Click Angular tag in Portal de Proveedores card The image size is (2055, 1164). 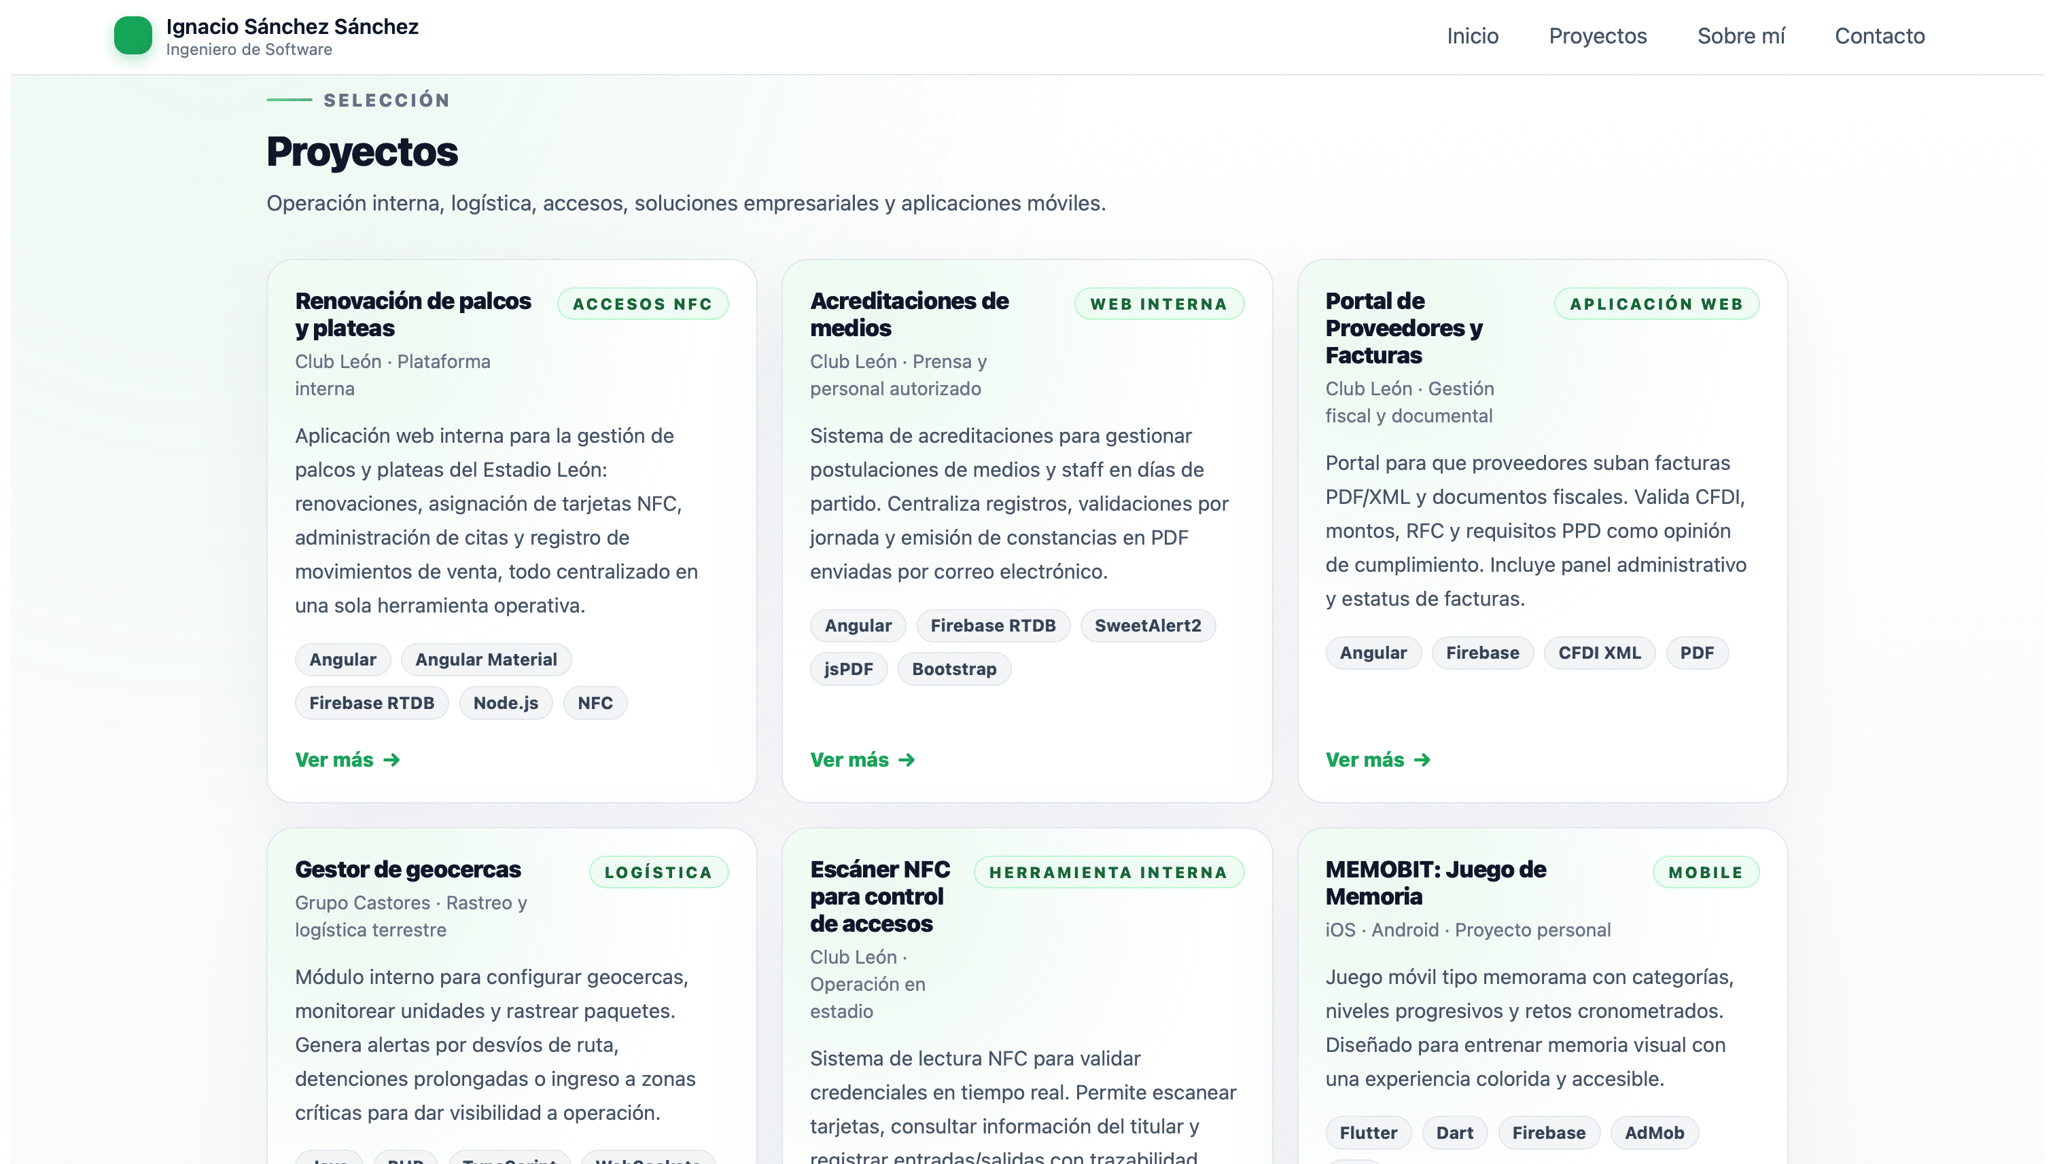point(1373,653)
